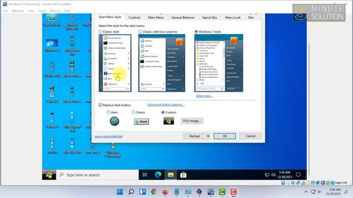
Task: Click the guest taskbar volume icon
Action: click(x=274, y=175)
